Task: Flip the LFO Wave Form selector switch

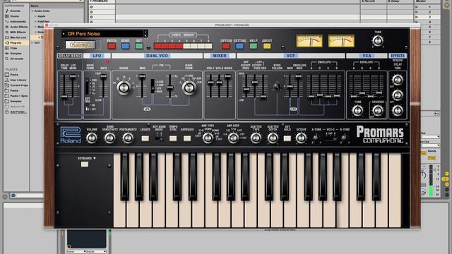Action: coord(87,86)
